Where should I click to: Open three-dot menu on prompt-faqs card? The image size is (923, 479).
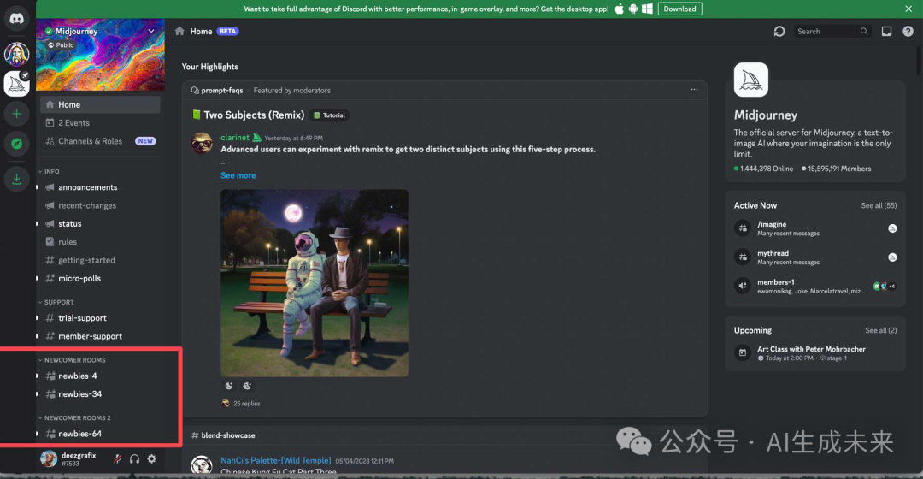pyautogui.click(x=694, y=90)
